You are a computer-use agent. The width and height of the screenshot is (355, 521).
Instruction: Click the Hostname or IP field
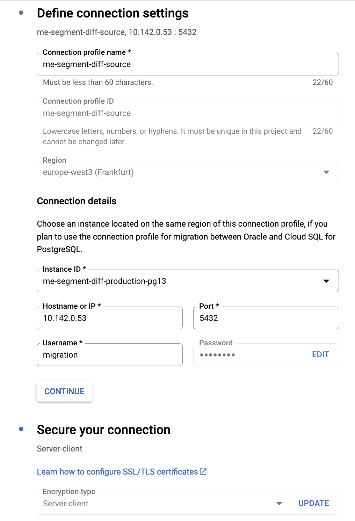[x=109, y=318]
